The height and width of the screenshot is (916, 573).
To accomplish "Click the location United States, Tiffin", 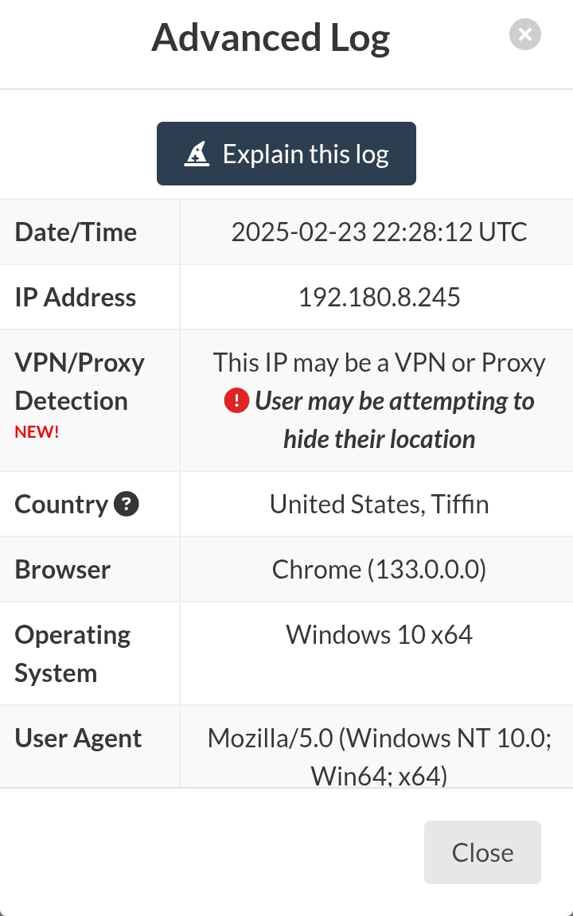I will (x=379, y=504).
